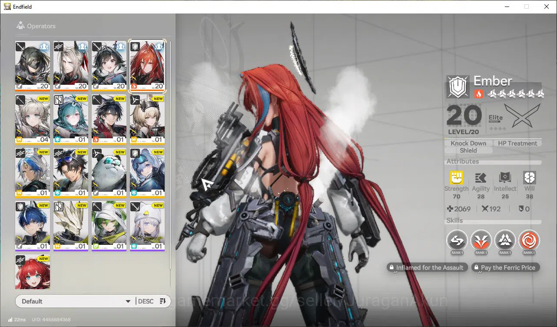Click the UID number in status bar
The image size is (557, 327).
(x=51, y=320)
